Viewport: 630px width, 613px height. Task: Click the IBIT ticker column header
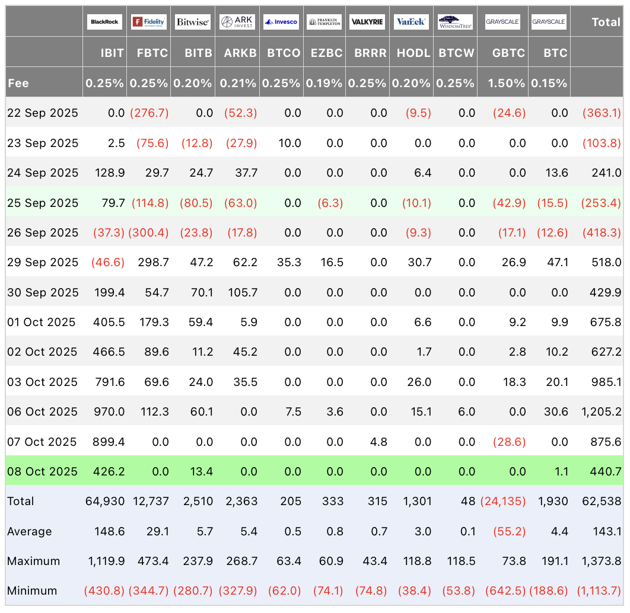click(112, 53)
